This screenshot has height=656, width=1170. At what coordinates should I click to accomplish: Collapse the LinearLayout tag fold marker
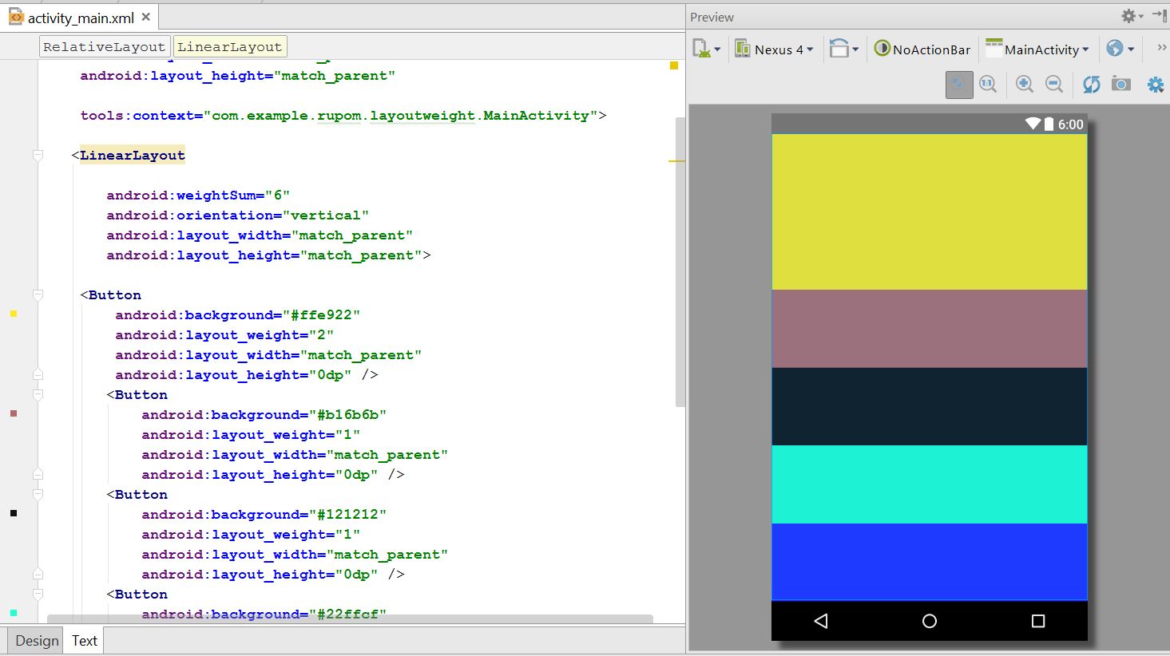pos(38,155)
